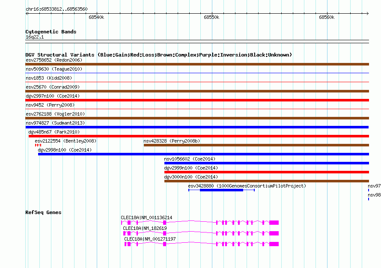Screen dimensions: 381x268
Task: Select the blue nsv1056602 gain bar
Action: tap(267, 163)
